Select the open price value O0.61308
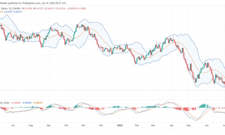 (27, 8)
